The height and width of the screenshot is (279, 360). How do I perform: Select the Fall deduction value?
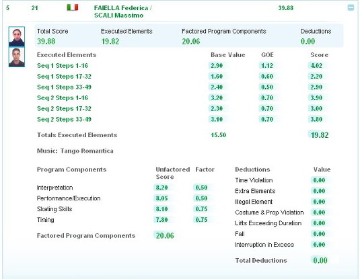coord(319,234)
